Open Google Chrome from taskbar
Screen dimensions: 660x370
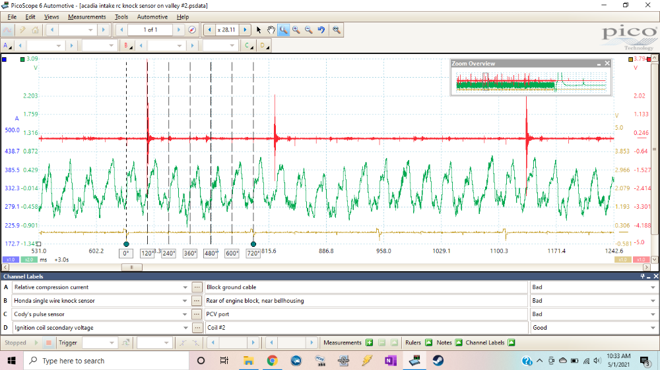point(272,361)
